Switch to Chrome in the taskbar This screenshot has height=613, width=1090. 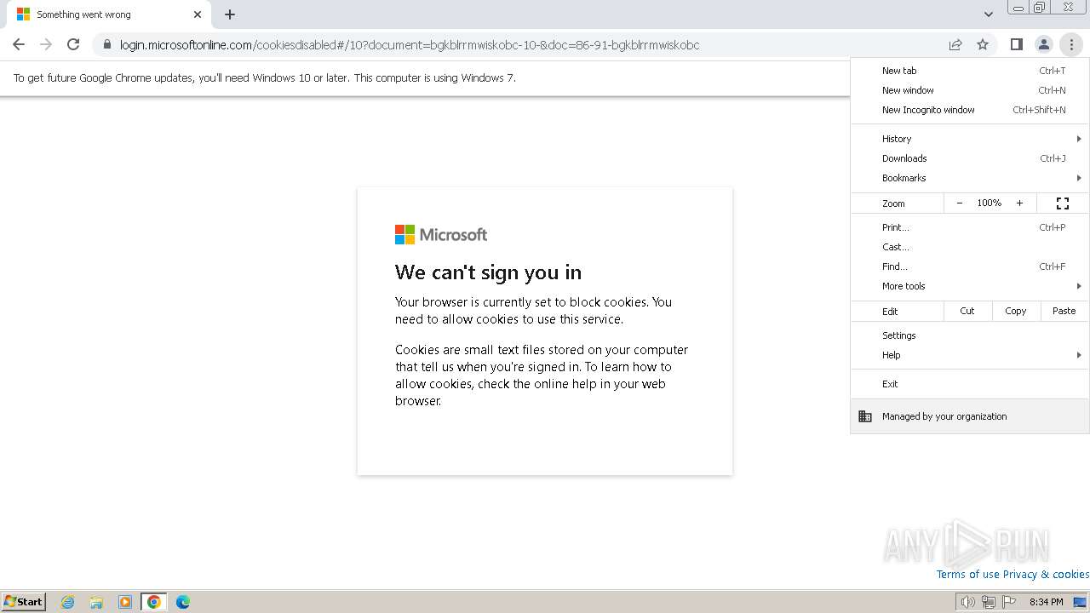coord(154,602)
